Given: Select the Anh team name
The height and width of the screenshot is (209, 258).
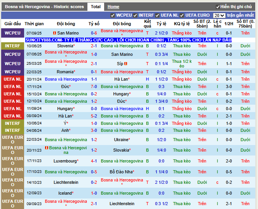Looking at the screenshot, I should [x=65, y=130].
